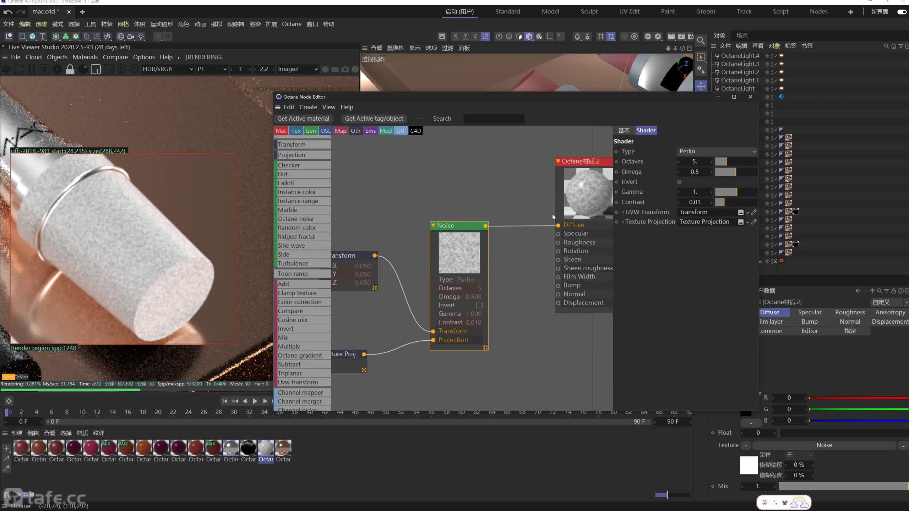
Task: Click Get Active material button
Action: coord(303,119)
